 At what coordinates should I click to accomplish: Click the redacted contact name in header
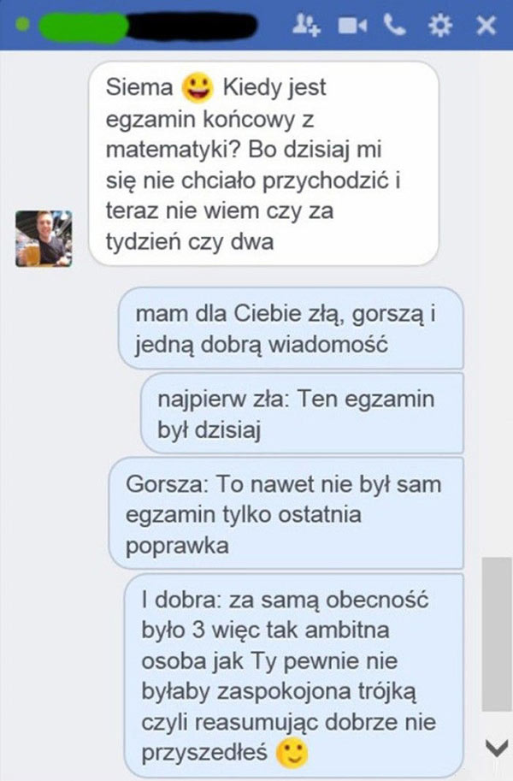tap(149, 25)
